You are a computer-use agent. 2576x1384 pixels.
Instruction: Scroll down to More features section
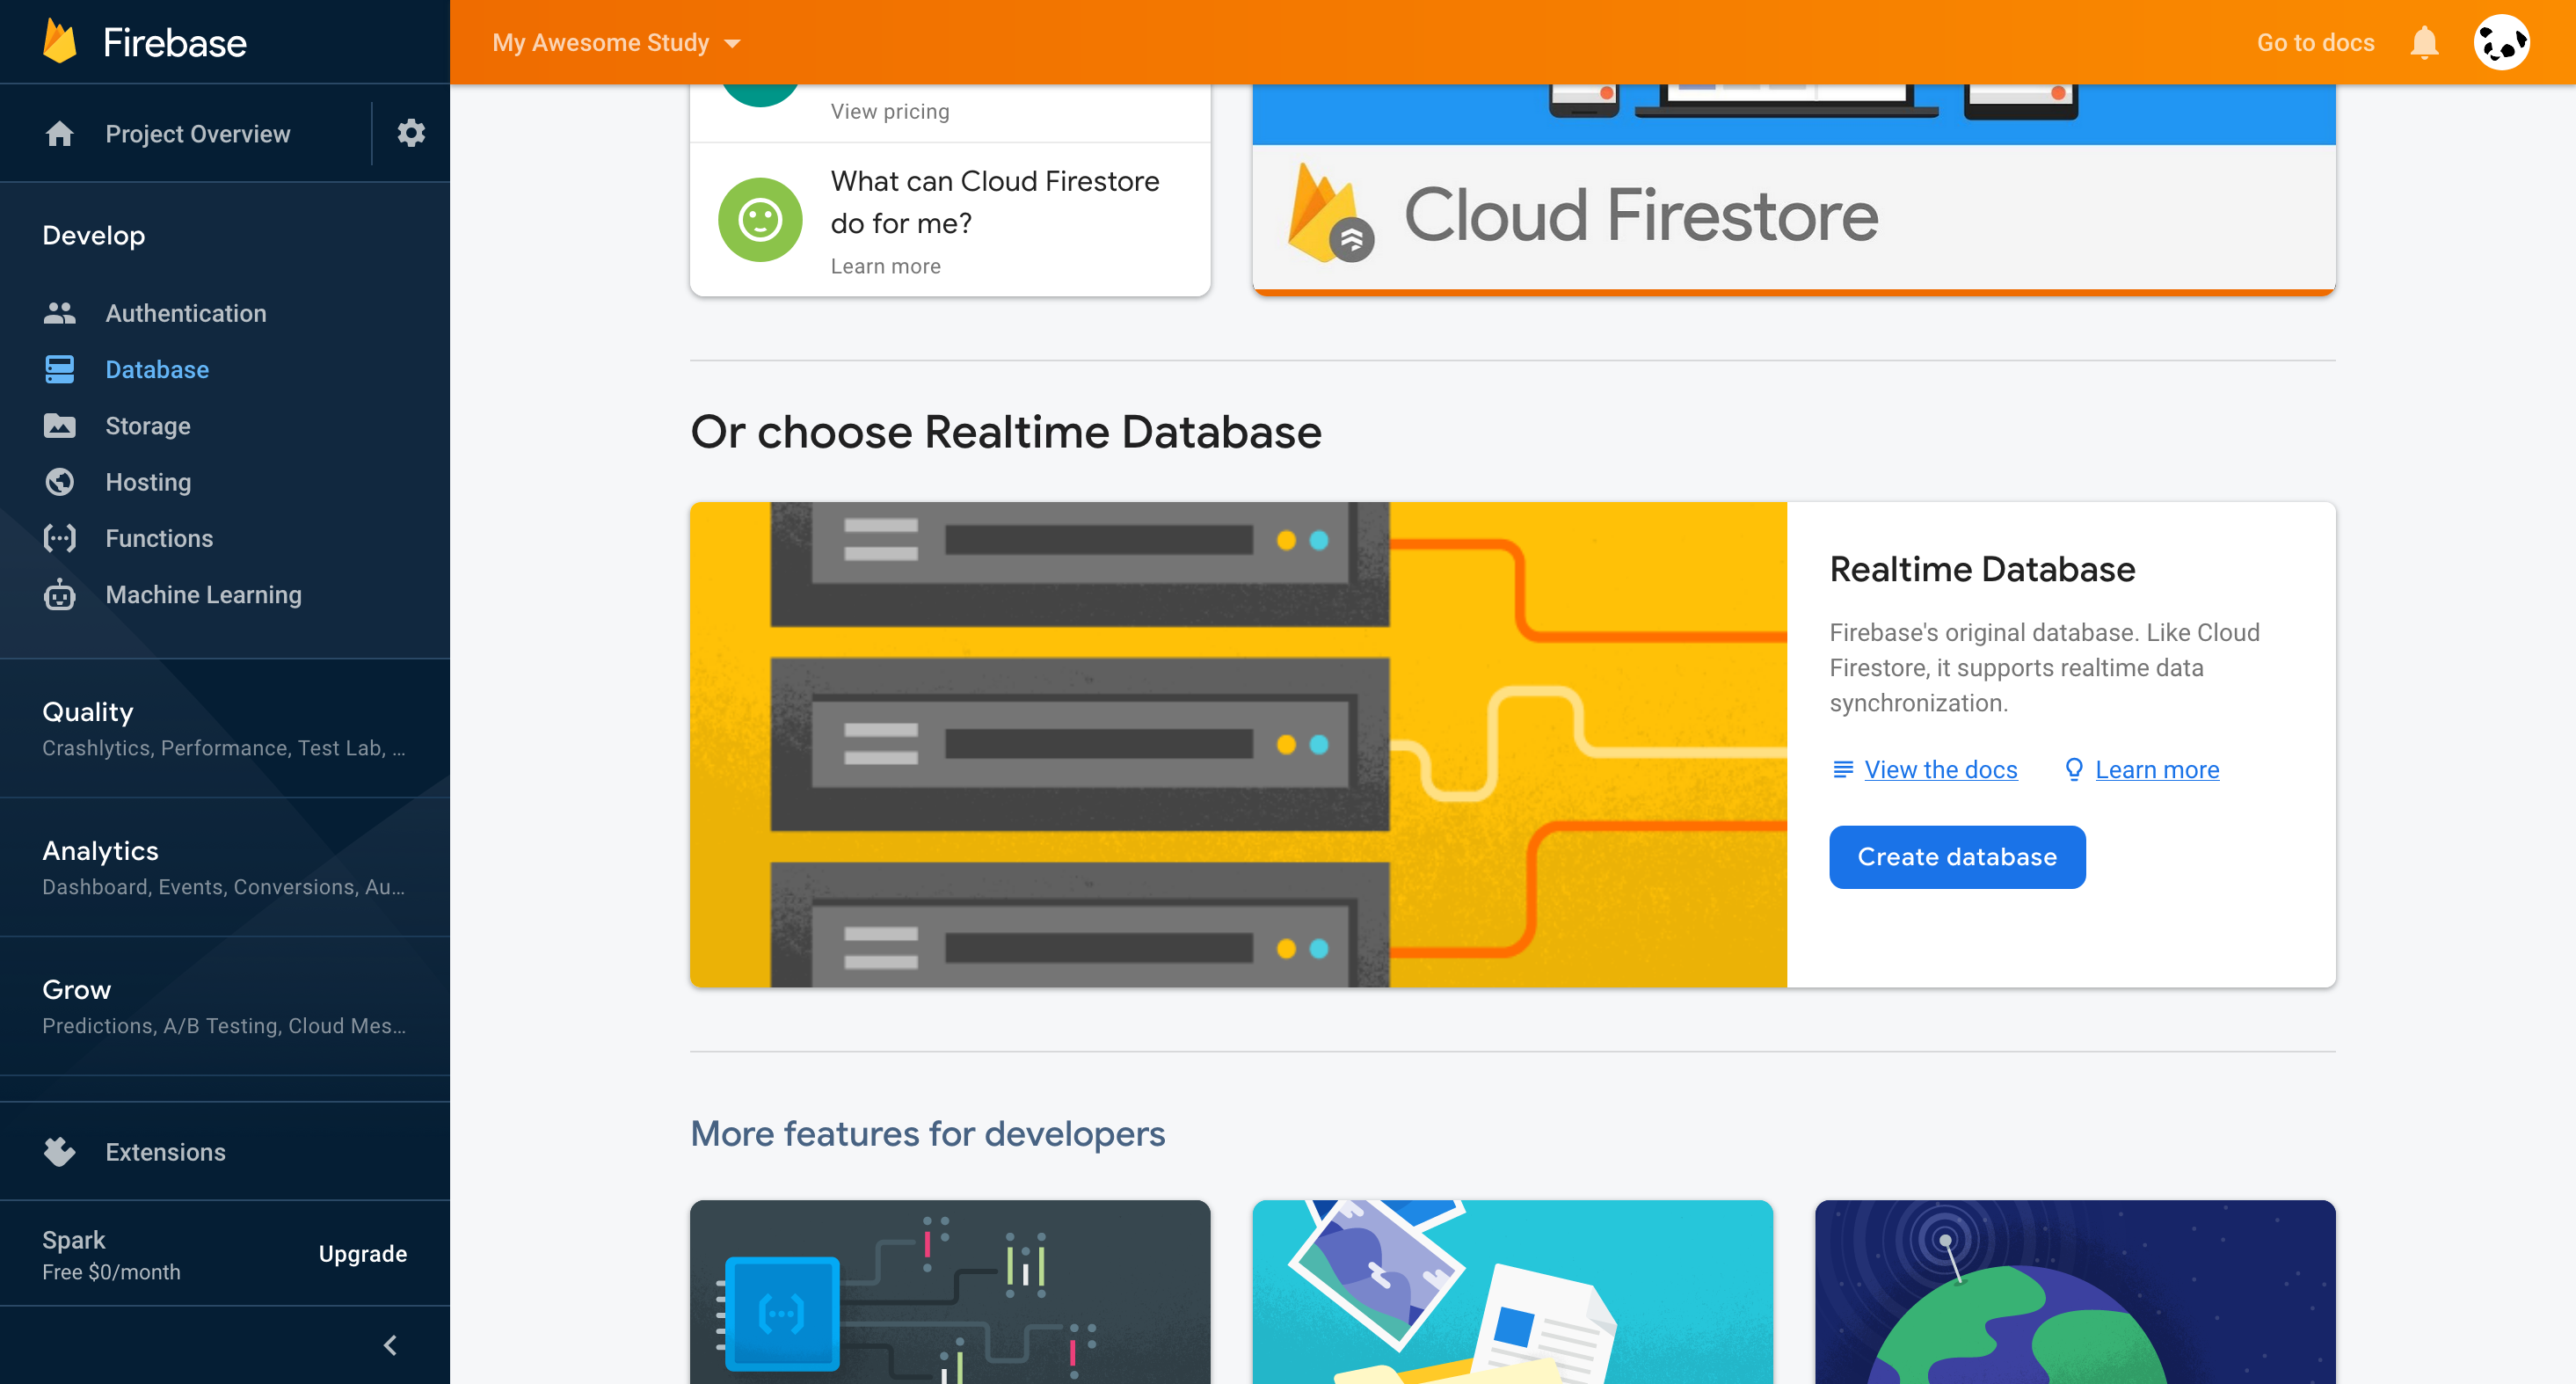coord(928,1132)
